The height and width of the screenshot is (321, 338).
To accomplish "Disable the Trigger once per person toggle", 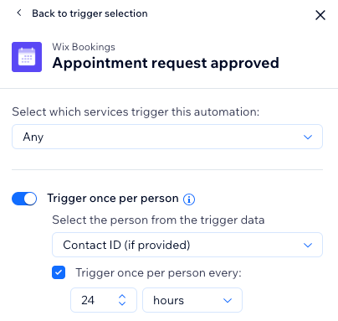I will [x=24, y=199].
